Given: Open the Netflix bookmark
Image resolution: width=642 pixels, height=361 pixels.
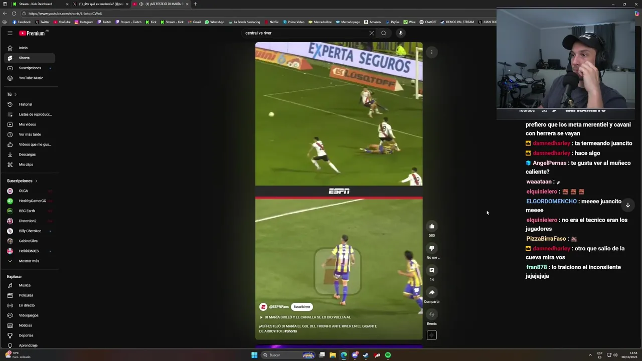Looking at the screenshot, I should tap(271, 22).
